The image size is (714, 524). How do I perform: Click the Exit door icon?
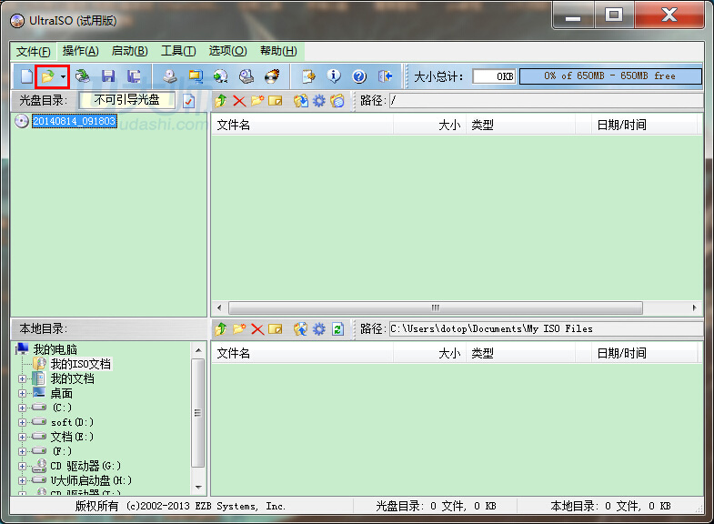click(x=386, y=76)
